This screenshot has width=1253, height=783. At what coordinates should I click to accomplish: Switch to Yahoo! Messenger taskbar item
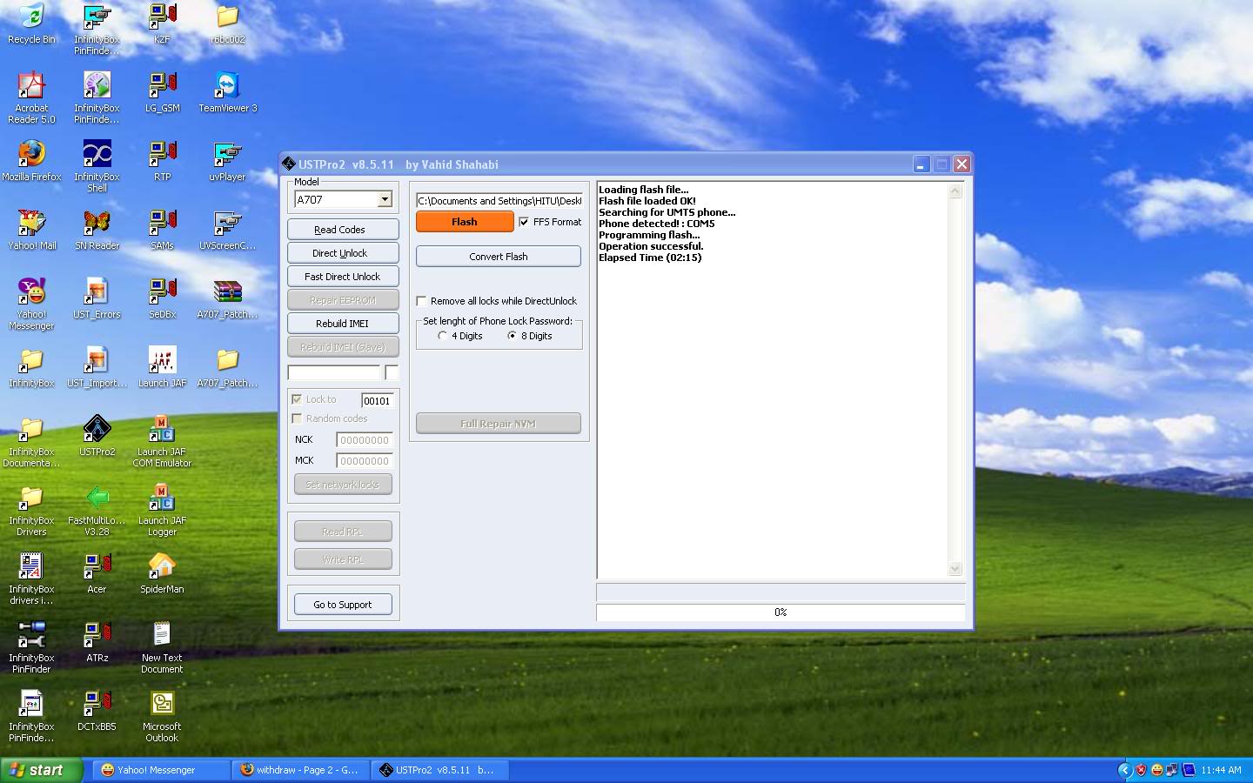tap(157, 770)
